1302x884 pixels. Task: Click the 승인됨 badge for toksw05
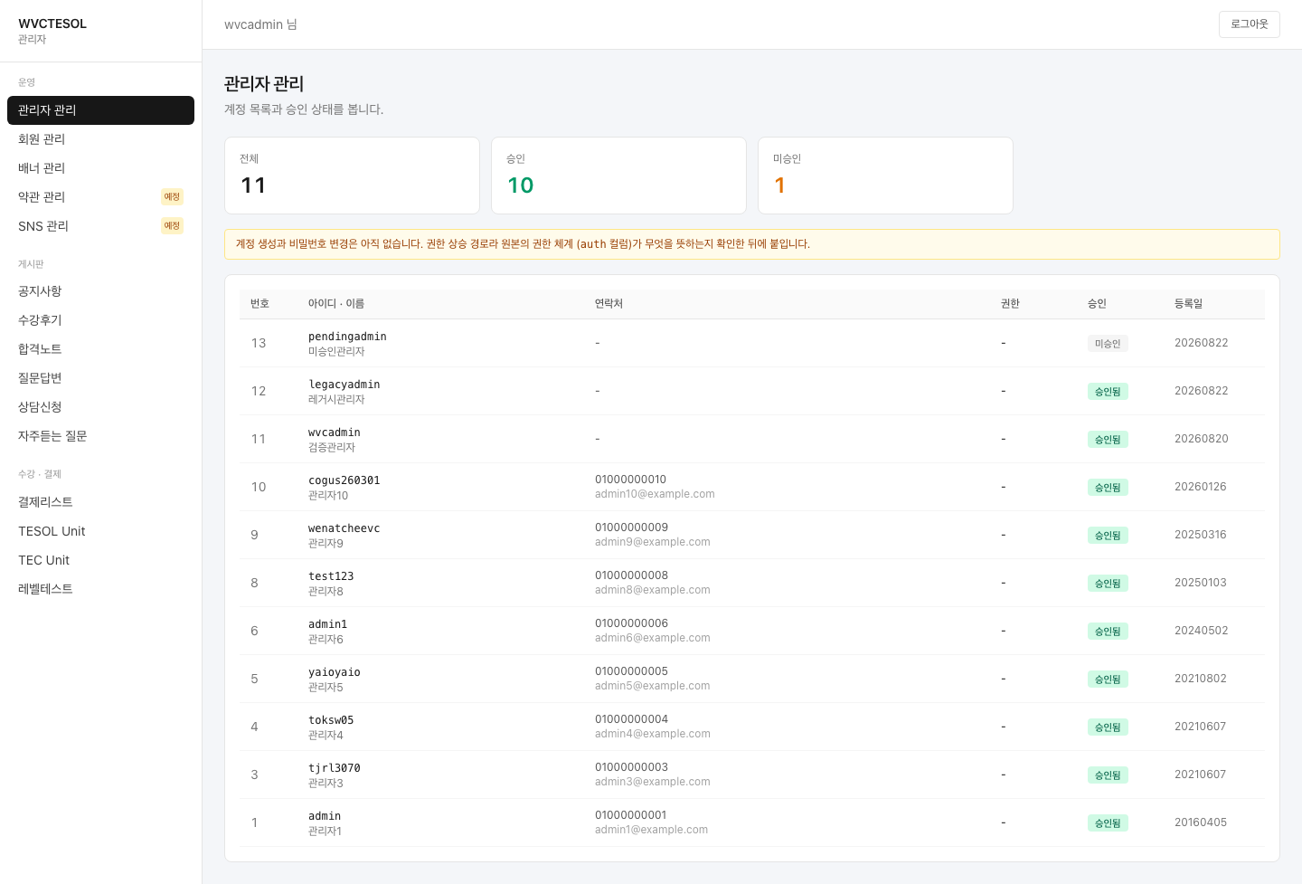[1108, 727]
